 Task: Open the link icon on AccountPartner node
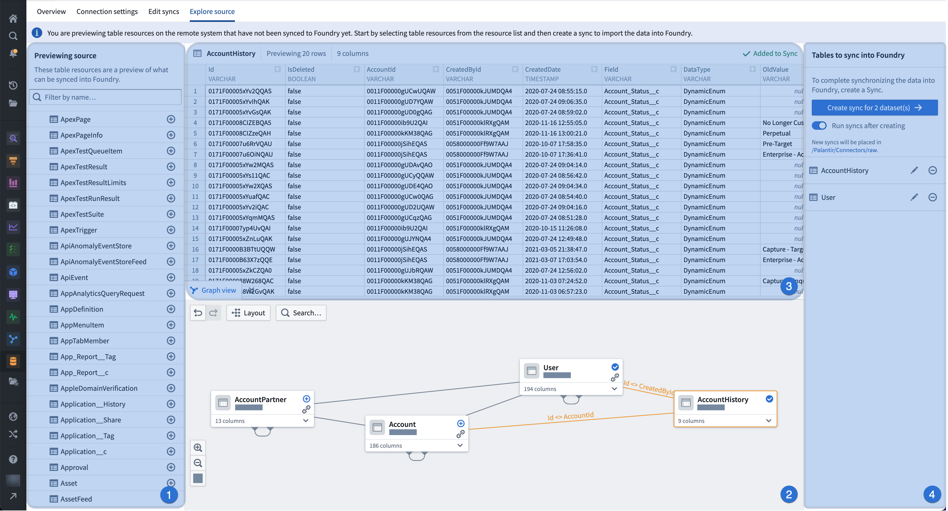pos(306,409)
